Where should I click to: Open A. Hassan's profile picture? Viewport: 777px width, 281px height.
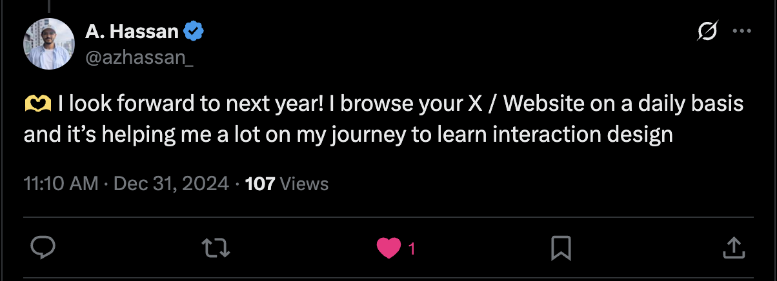click(49, 44)
